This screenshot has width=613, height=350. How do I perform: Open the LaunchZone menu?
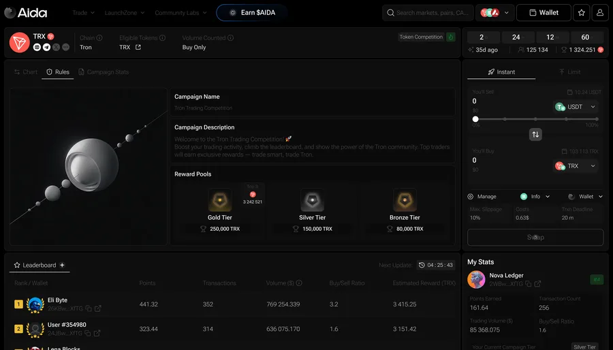tap(125, 12)
